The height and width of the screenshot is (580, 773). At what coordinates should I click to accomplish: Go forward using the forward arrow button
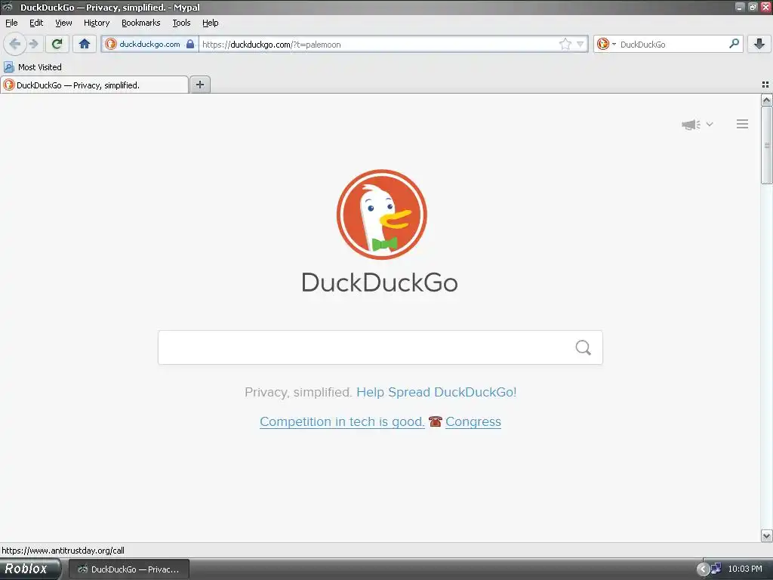point(33,44)
